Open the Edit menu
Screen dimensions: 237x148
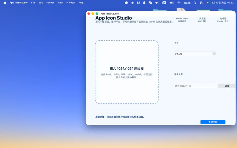(41, 3)
